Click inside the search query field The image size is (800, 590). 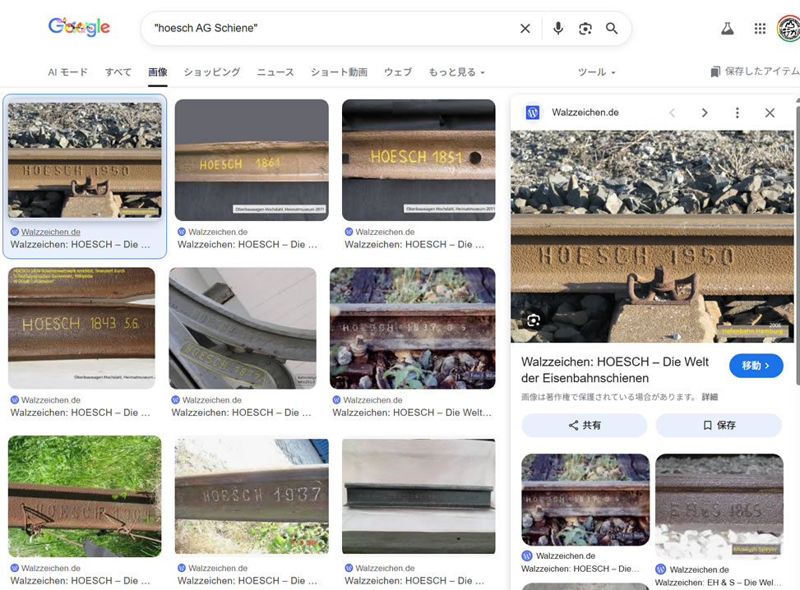pyautogui.click(x=329, y=29)
